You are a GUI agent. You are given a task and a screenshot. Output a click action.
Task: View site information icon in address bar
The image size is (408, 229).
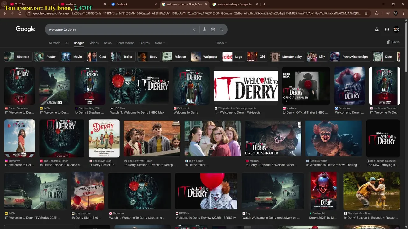[x=29, y=13]
